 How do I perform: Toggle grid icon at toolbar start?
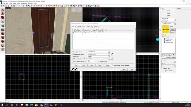coord(2,6)
